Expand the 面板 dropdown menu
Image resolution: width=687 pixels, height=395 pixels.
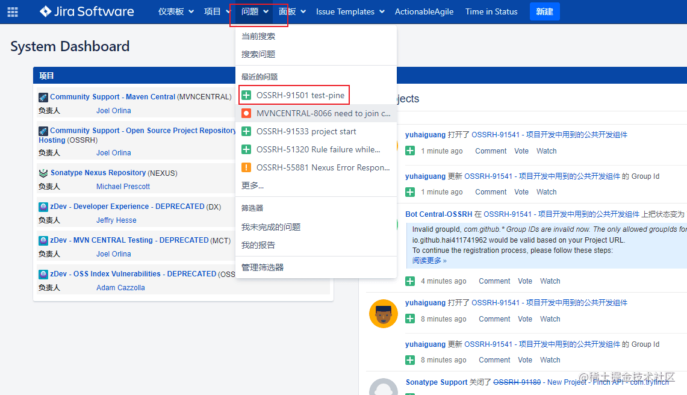tap(292, 11)
